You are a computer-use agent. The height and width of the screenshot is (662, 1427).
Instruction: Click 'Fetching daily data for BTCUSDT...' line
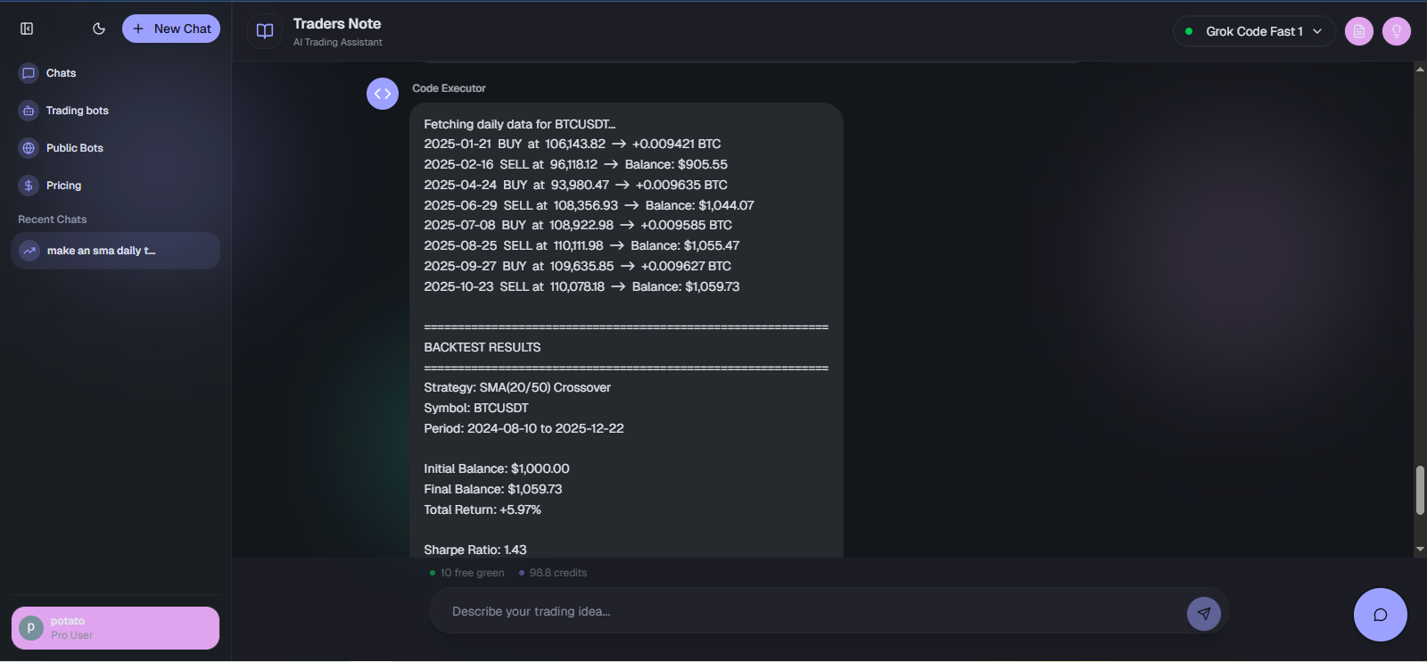tap(520, 124)
